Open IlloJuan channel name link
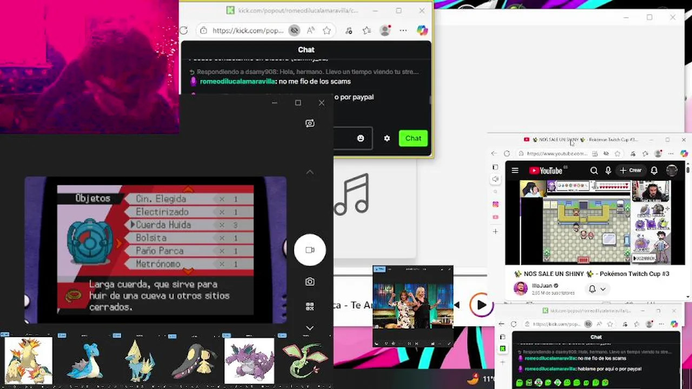Image resolution: width=692 pixels, height=389 pixels. (x=542, y=286)
